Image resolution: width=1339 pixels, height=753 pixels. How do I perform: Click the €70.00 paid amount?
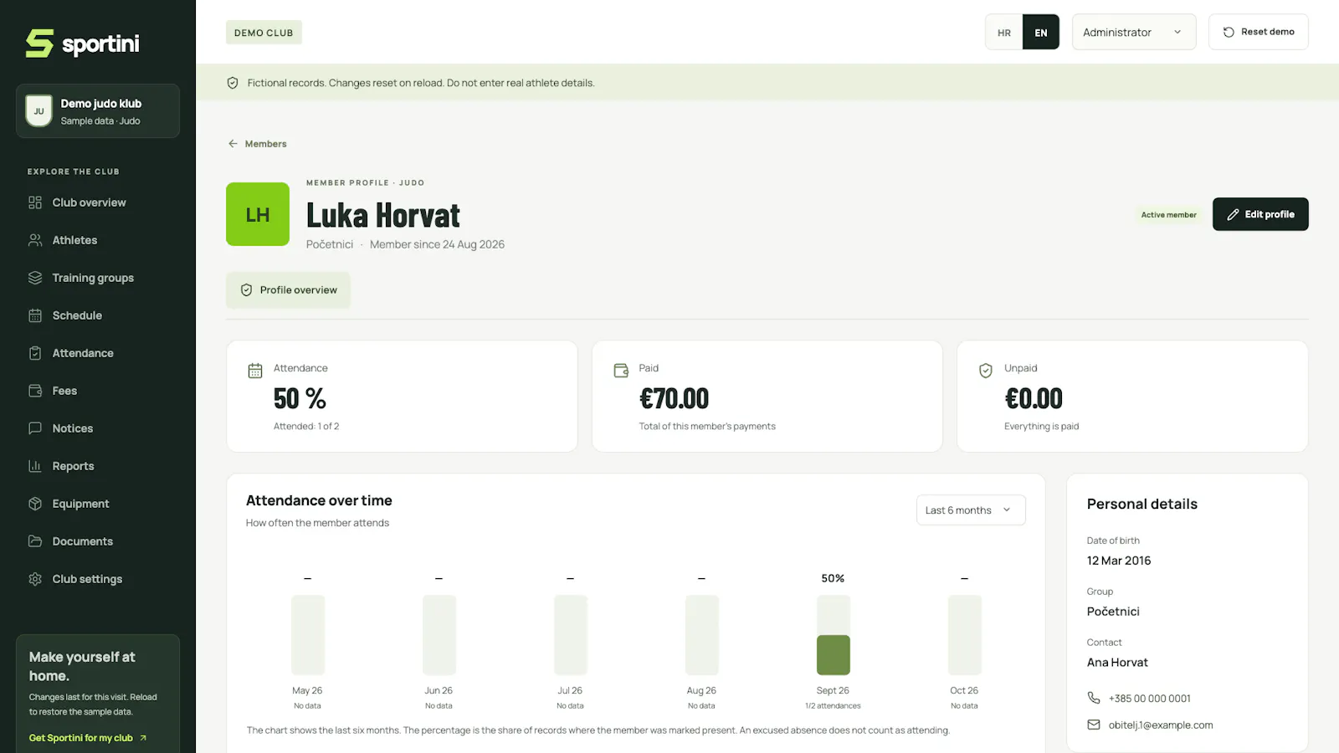tap(674, 399)
